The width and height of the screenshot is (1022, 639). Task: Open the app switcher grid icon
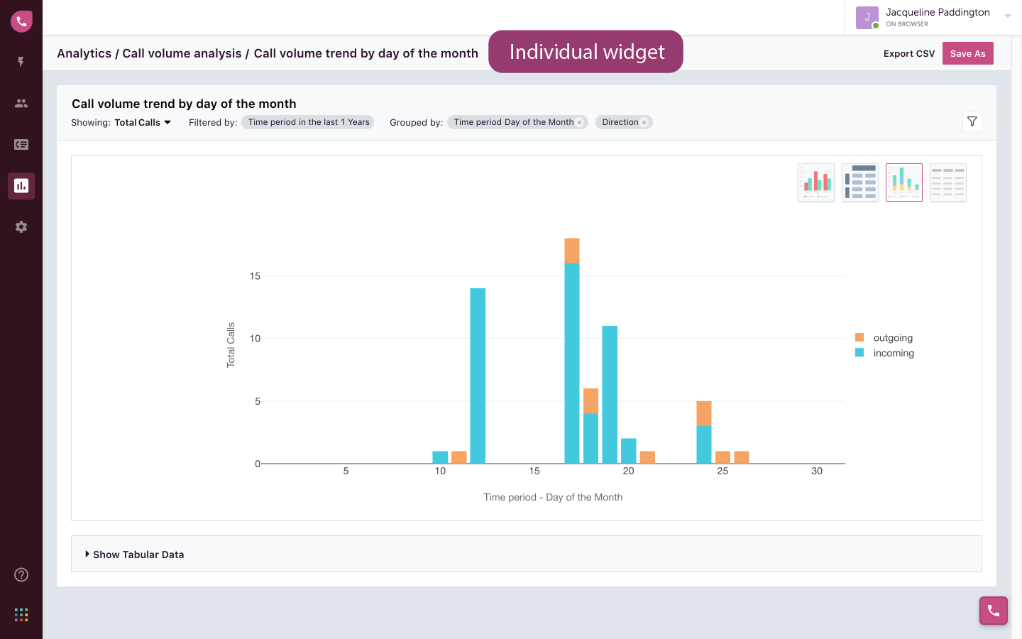[21, 615]
